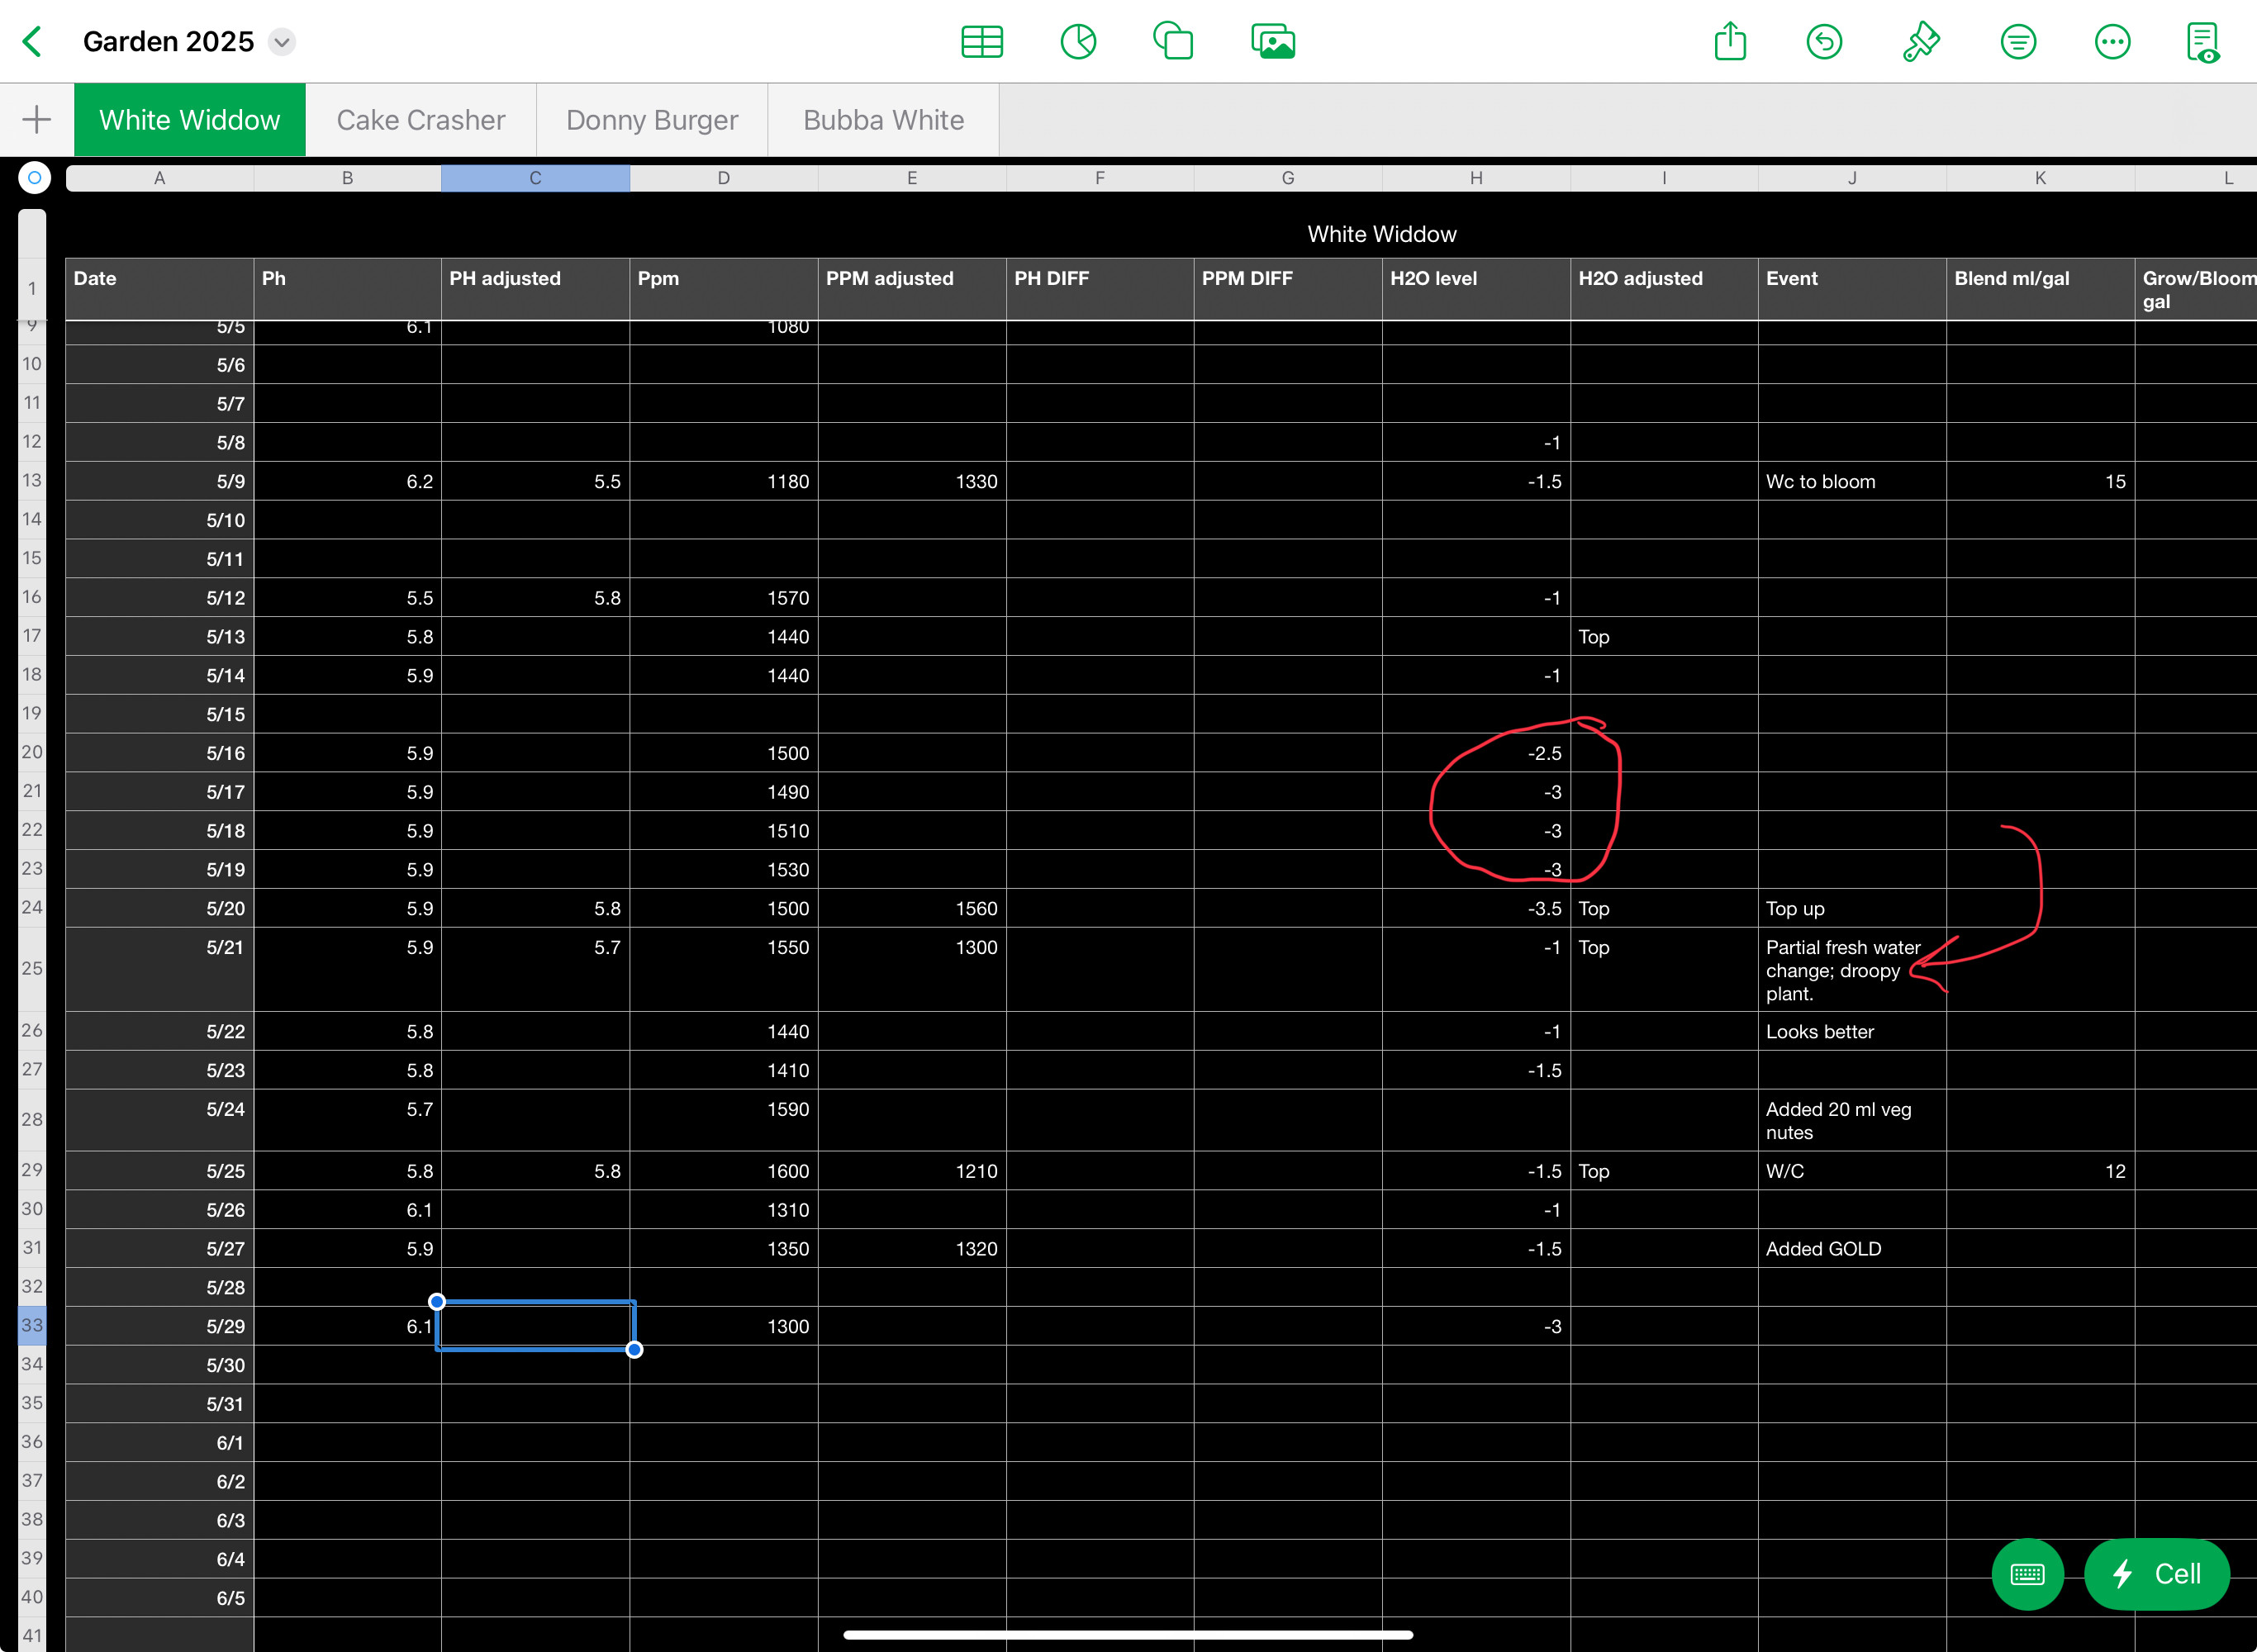Undo the last action
This screenshot has width=2257, height=1652.
pyautogui.click(x=1824, y=42)
